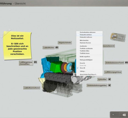This screenshot has height=118, width=128.
Task: Play video icon next to Zyklonfilter
Action: [109, 79]
